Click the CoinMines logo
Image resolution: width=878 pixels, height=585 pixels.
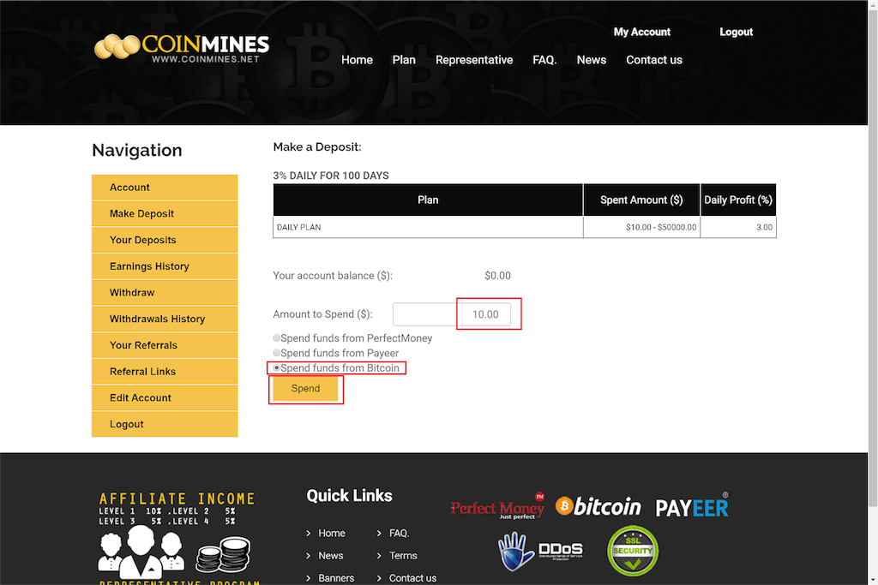[x=182, y=48]
